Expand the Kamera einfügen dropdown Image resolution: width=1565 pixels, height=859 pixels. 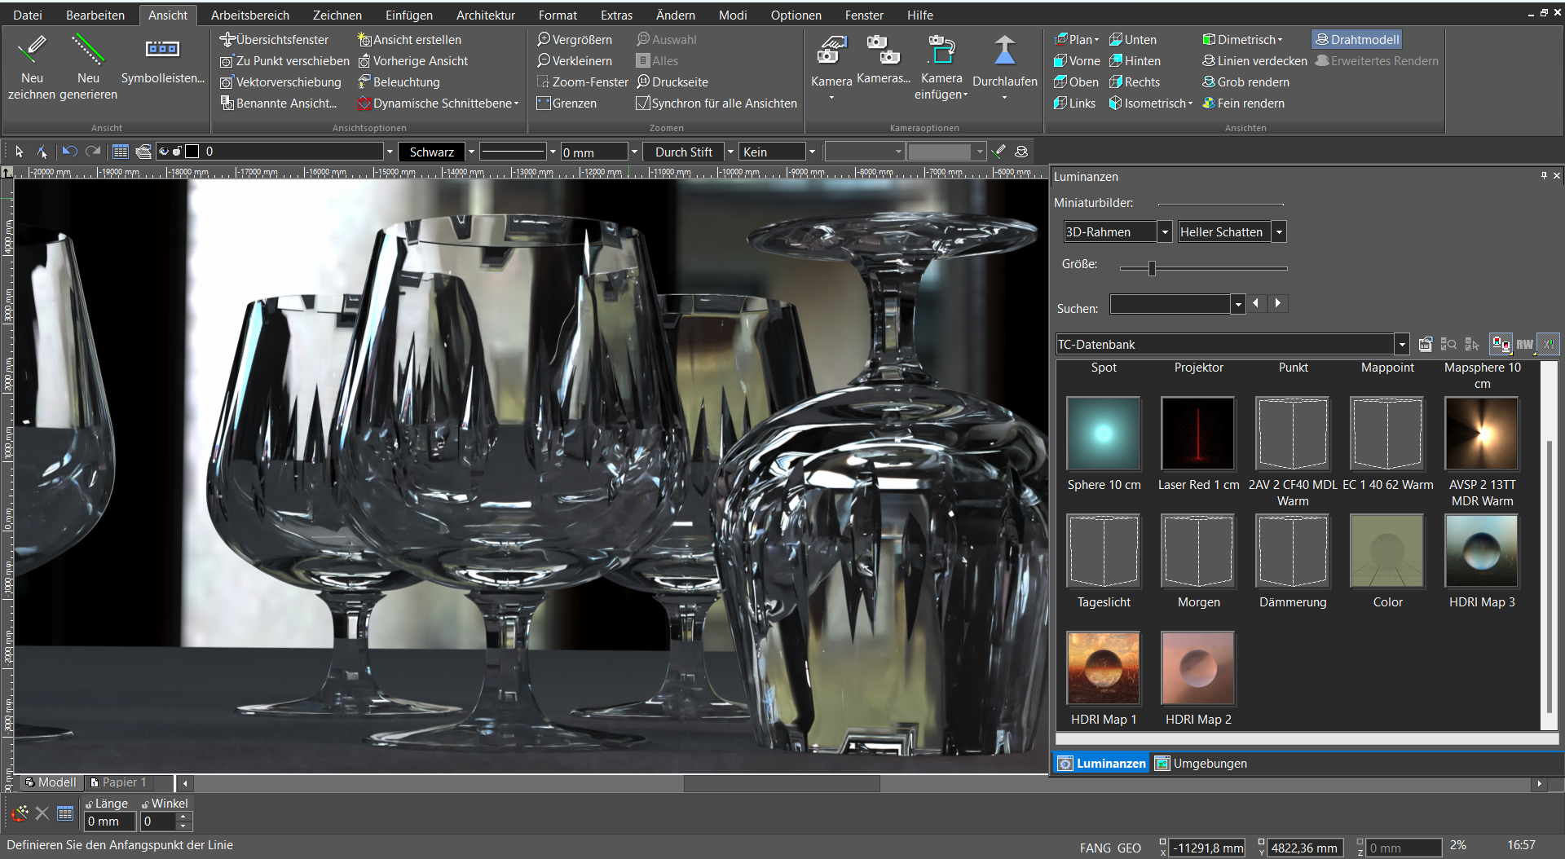(965, 95)
